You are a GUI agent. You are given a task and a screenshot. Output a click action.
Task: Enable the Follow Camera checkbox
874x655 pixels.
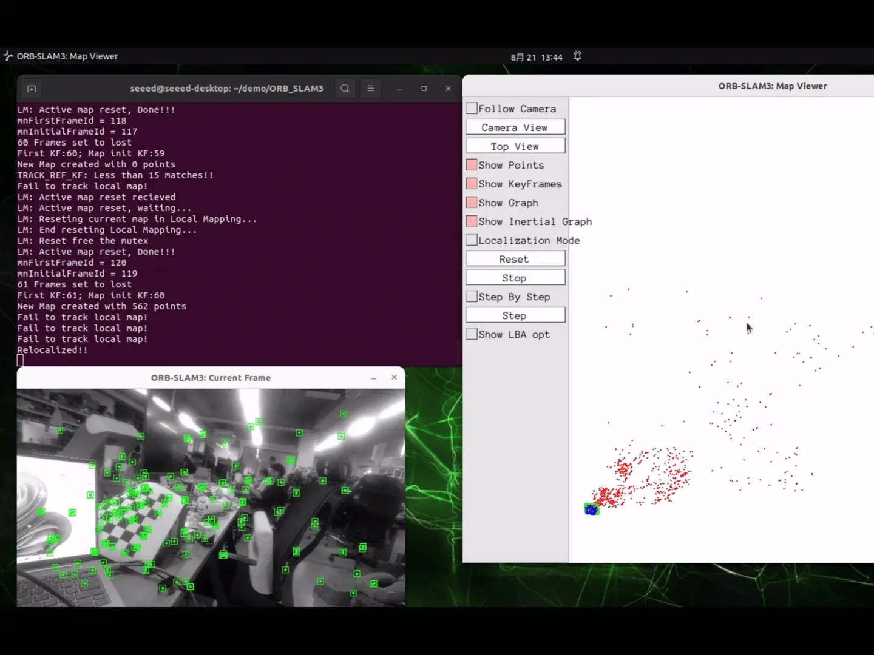coord(472,109)
